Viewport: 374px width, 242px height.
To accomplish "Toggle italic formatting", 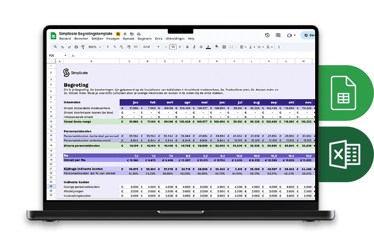I will click(x=194, y=47).
